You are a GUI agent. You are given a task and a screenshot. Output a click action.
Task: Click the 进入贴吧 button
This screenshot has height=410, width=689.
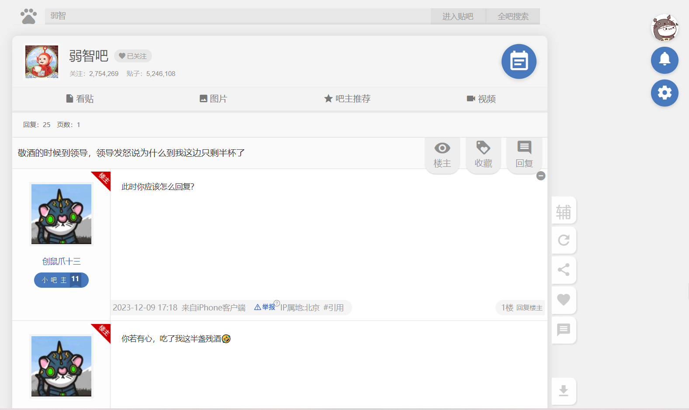(457, 17)
